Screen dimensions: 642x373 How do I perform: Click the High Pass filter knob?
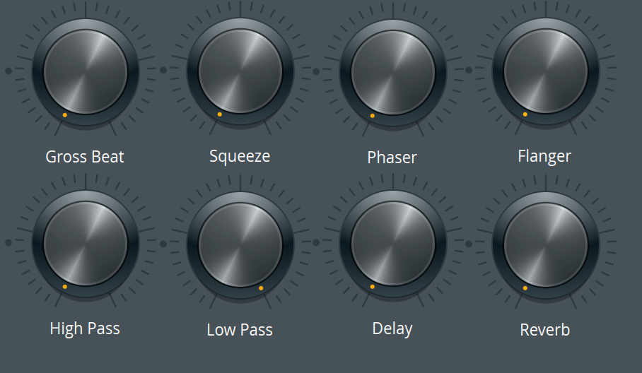[86, 244]
